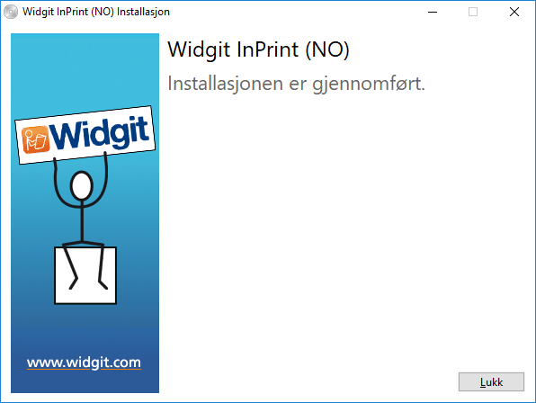Click the Widgit InPrint (NO) heading
The width and height of the screenshot is (536, 403).
[x=258, y=49]
